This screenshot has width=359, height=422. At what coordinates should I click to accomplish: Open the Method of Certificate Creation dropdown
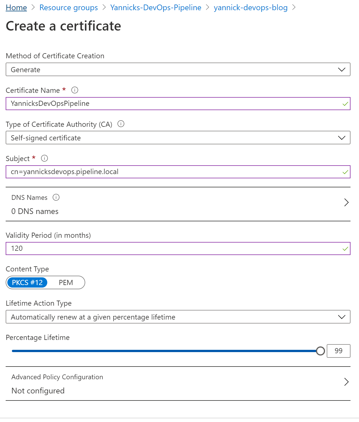[178, 70]
